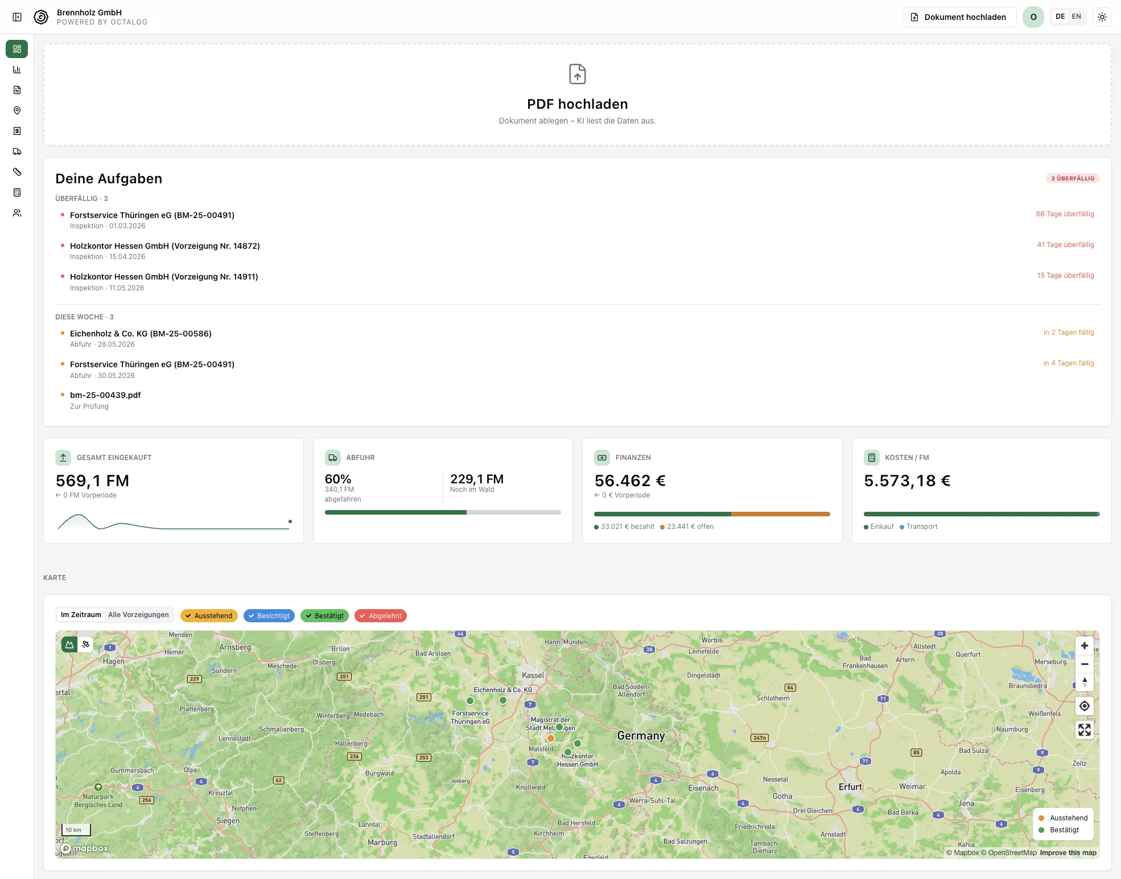Click the Dokument hochladen button
The height and width of the screenshot is (879, 1121).
coord(959,17)
